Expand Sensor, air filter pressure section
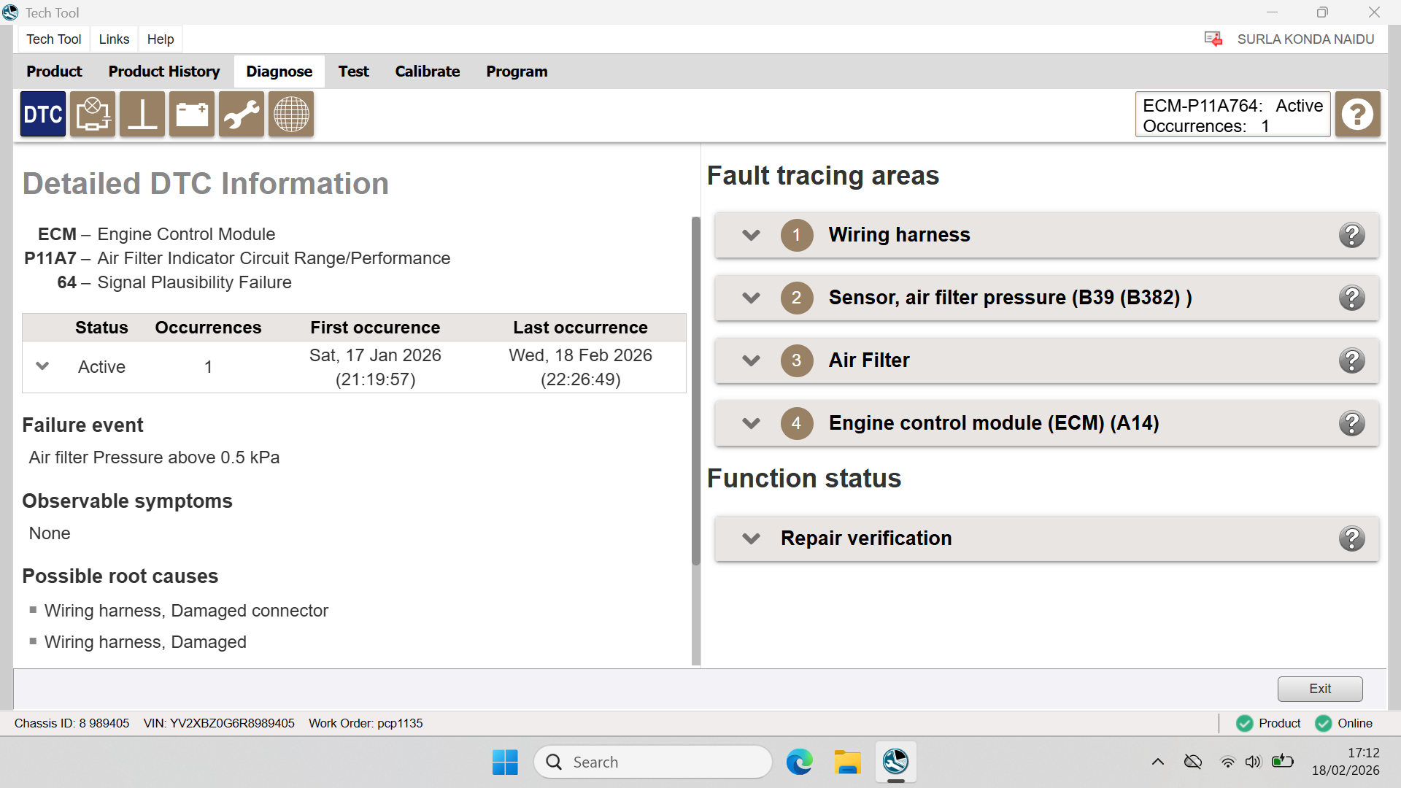Viewport: 1401px width, 788px height. click(x=751, y=298)
